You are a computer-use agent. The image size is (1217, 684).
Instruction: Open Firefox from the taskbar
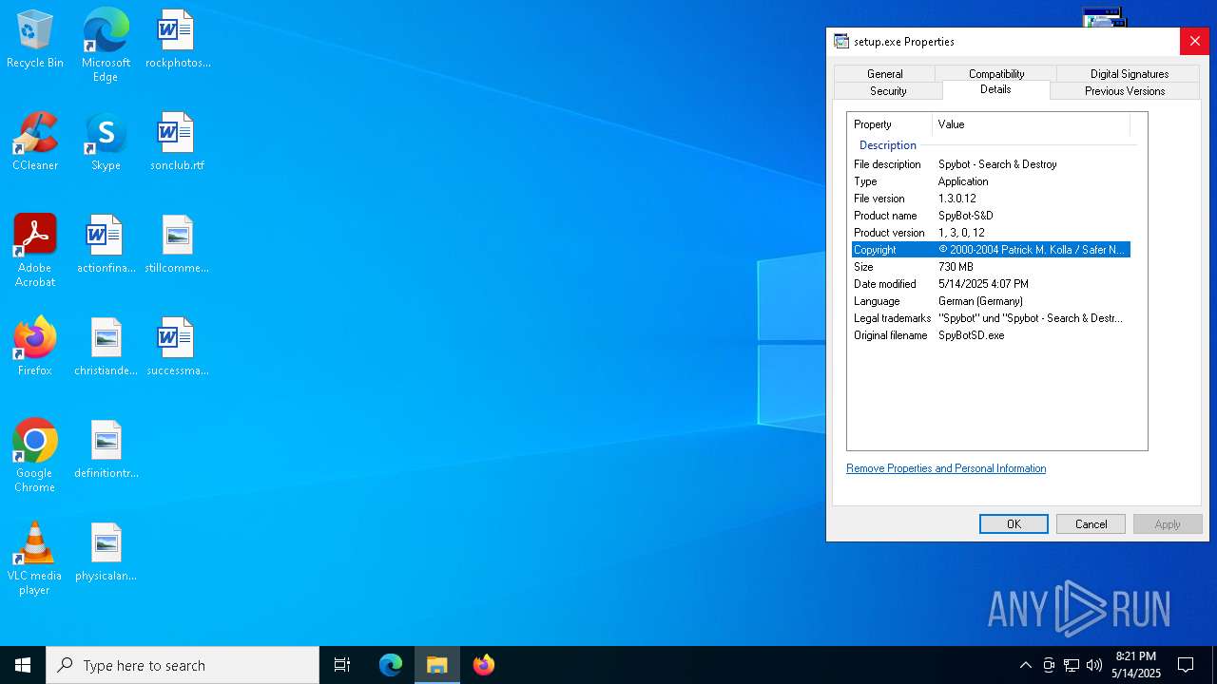tap(484, 665)
